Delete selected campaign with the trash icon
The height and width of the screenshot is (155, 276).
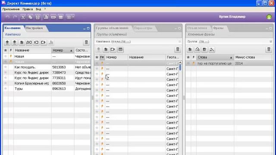(x=86, y=43)
